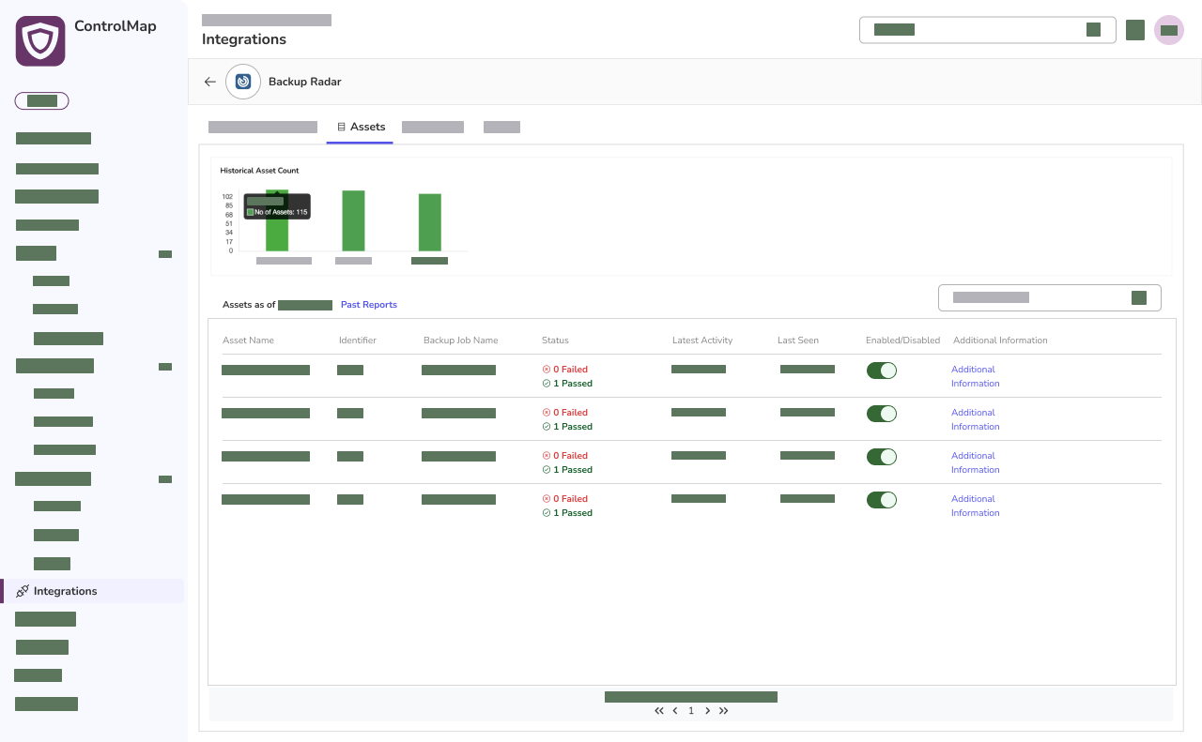
Task: Click the middle bar in the asset chart
Action: click(353, 221)
